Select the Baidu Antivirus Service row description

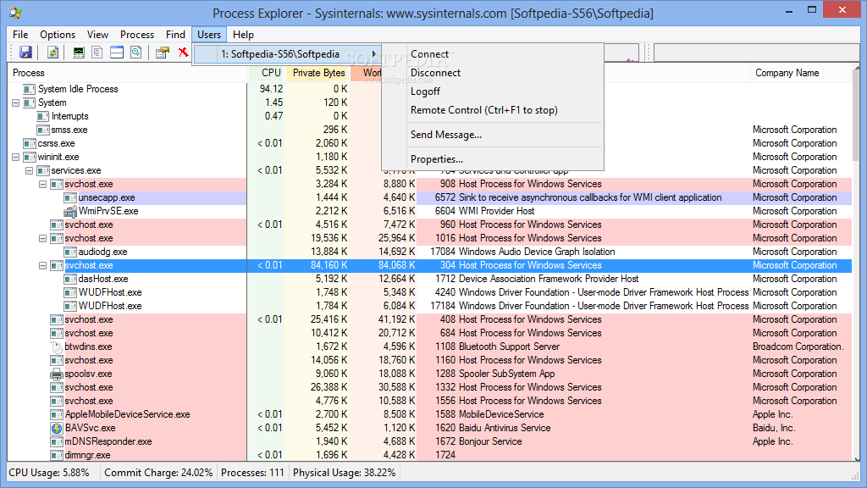click(505, 428)
